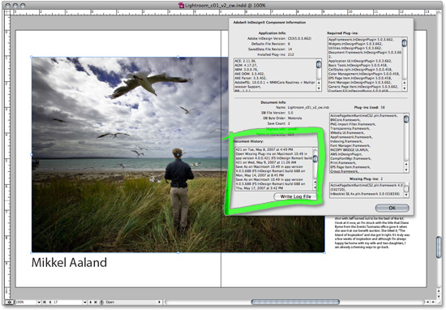This screenshot has width=446, height=310.
Task: Click the split-window icon at bottom-left corner
Action: click(x=10, y=302)
